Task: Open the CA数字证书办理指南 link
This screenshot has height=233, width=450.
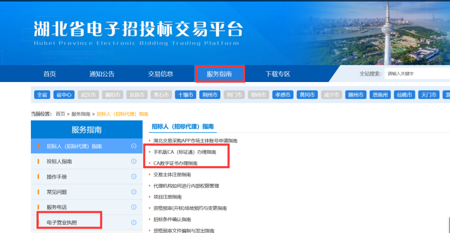Action: 175,163
